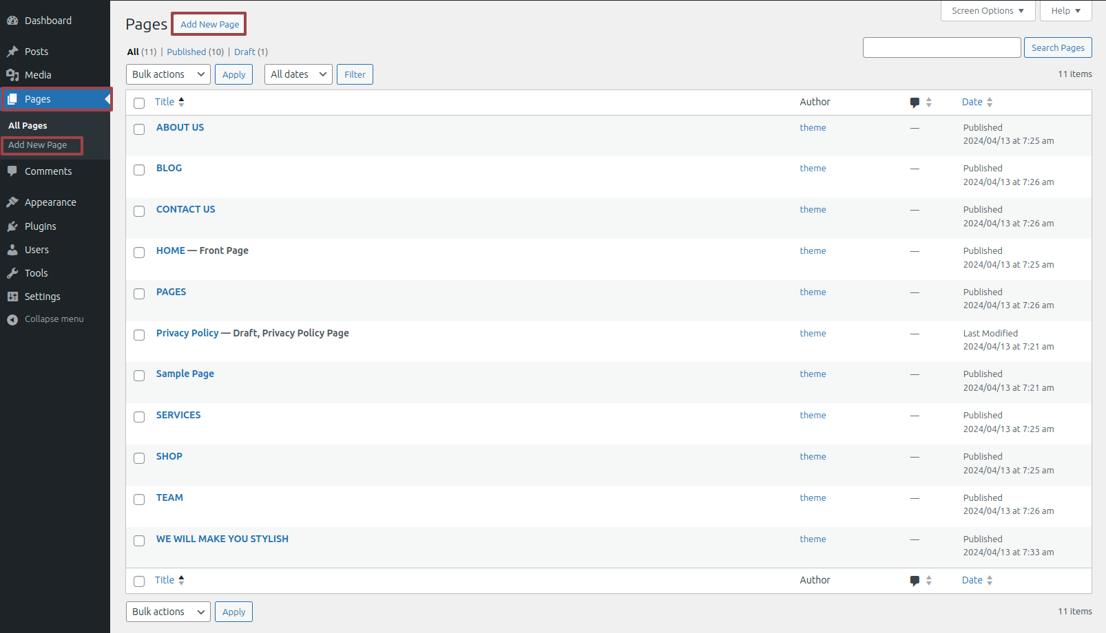This screenshot has height=633, width=1106.
Task: Click the Plugins plug icon
Action: (12, 226)
